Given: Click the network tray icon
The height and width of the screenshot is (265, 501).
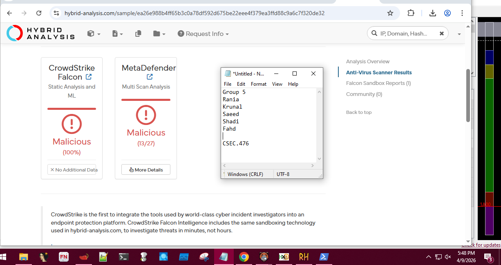Looking at the screenshot, I should tap(438, 257).
